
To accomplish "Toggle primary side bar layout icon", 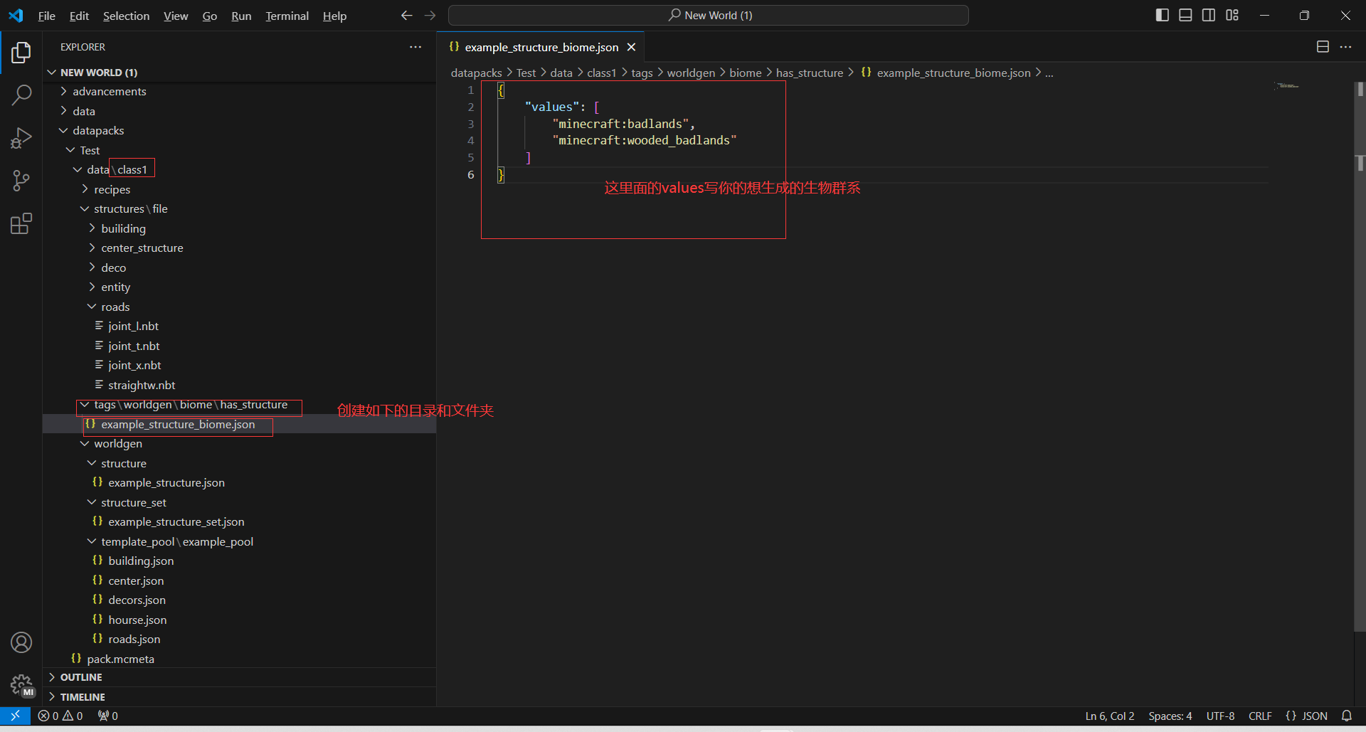I will pos(1163,15).
